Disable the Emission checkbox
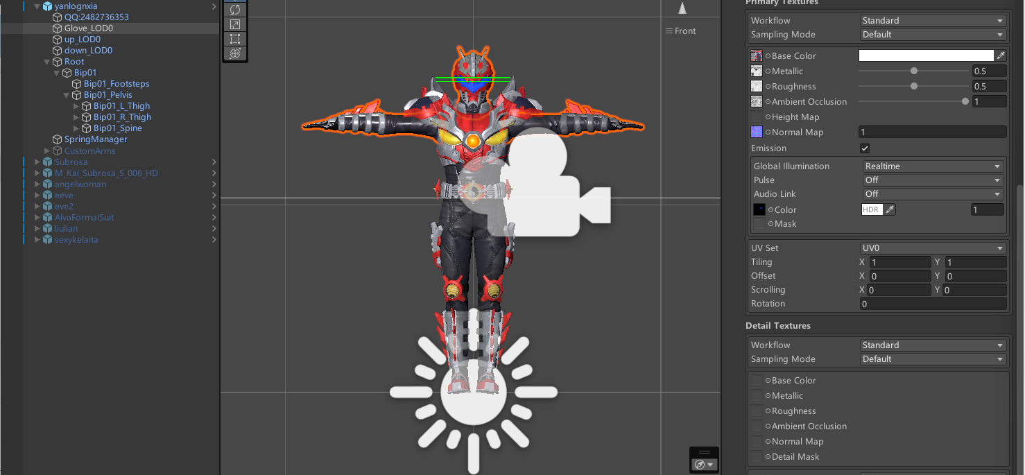 [865, 148]
